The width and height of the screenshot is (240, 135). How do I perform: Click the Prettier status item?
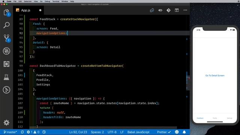164,132
